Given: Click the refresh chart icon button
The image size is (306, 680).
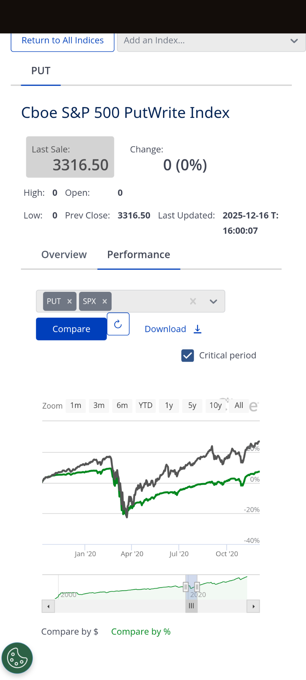Looking at the screenshot, I should 118,324.
